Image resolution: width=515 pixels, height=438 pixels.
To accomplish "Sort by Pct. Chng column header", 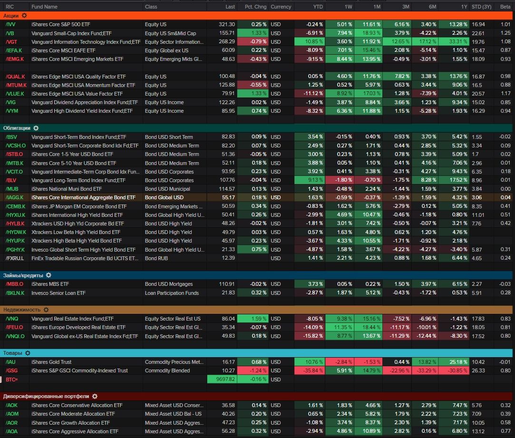I will click(x=255, y=7).
